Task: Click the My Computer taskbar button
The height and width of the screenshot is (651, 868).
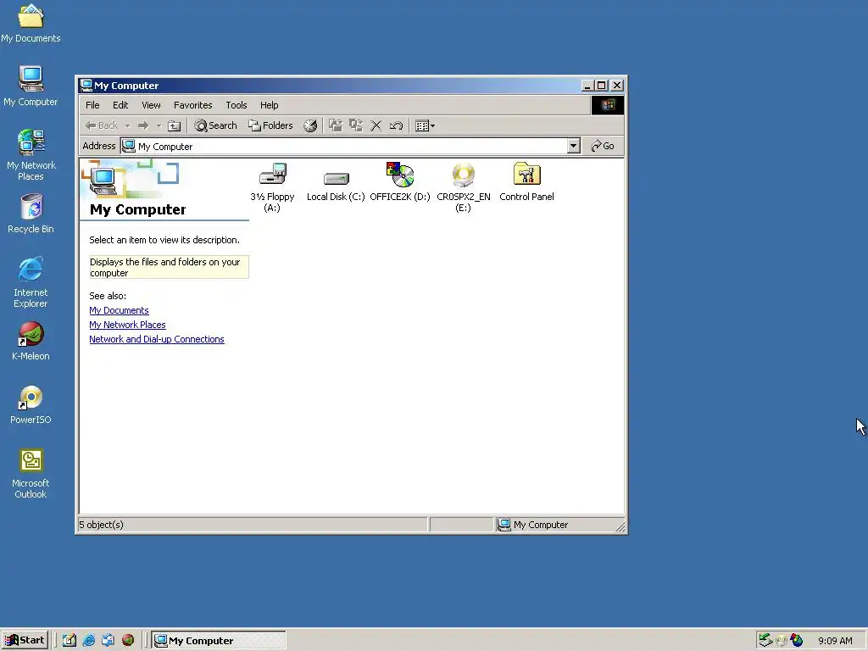Action: click(x=220, y=640)
